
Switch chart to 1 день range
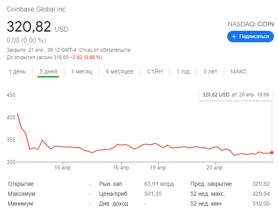(17, 71)
